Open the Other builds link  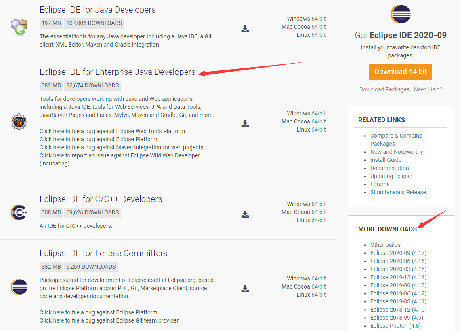[385, 245]
